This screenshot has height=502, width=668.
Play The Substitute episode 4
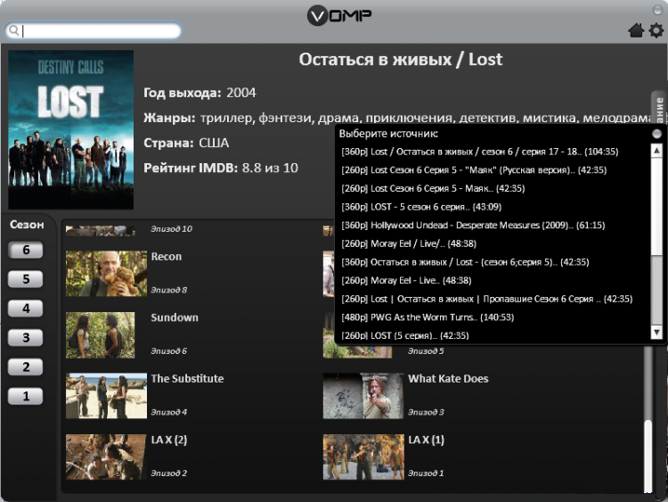(x=106, y=395)
